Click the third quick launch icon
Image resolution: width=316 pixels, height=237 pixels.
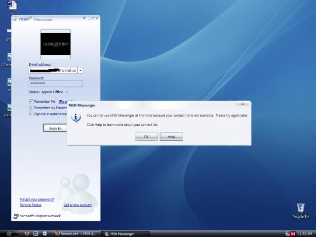tap(45, 234)
